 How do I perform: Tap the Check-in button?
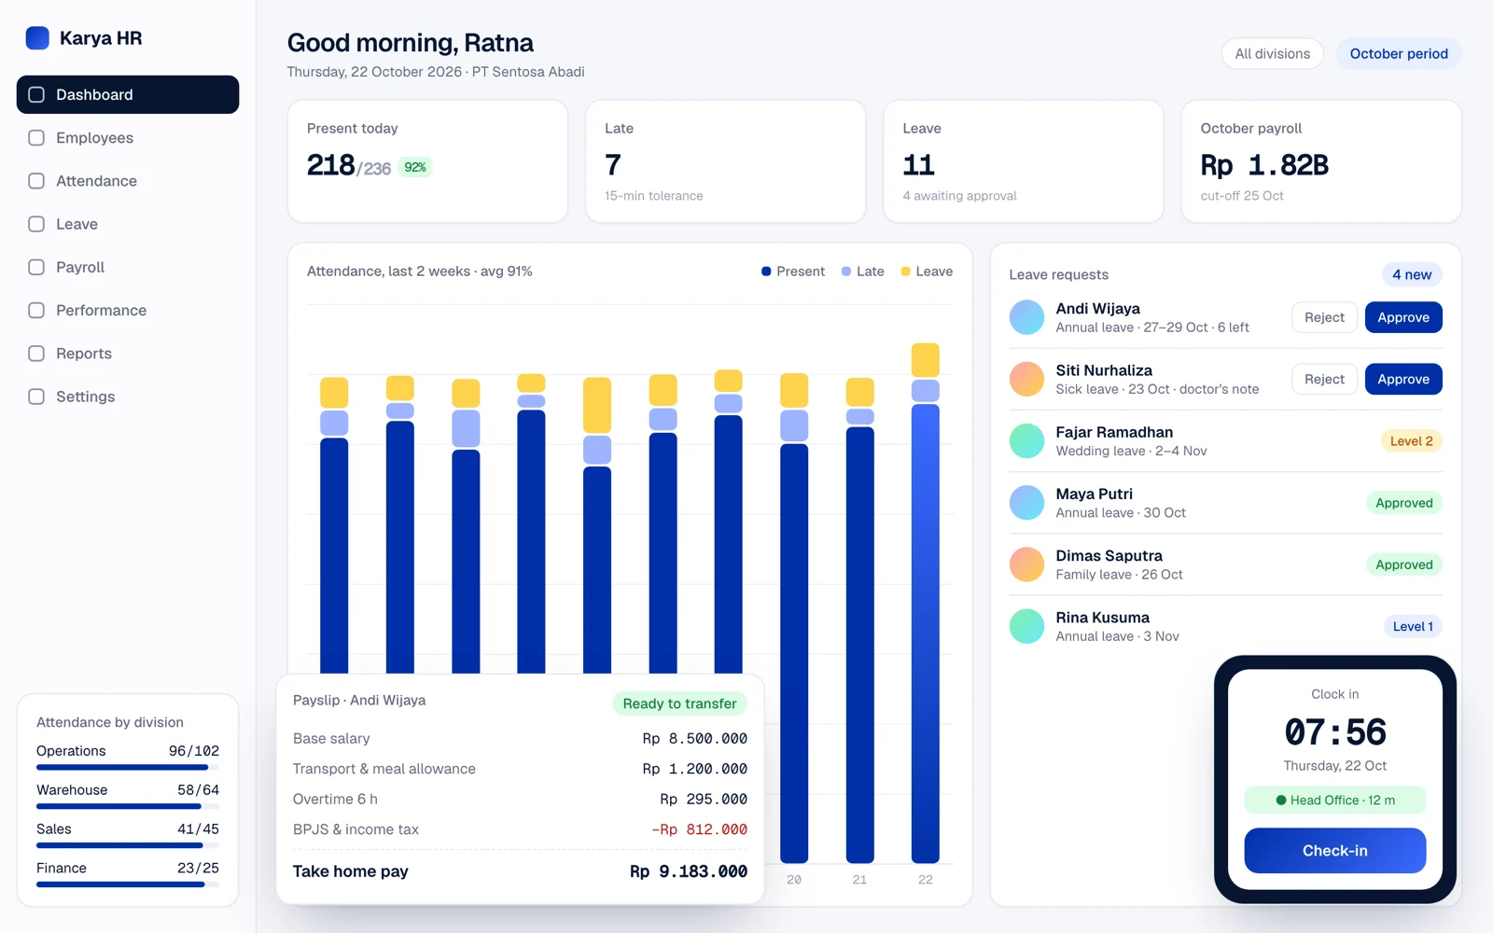coord(1334,851)
